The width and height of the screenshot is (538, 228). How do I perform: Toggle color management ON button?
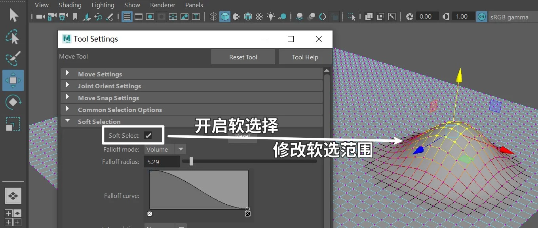[x=481, y=17]
